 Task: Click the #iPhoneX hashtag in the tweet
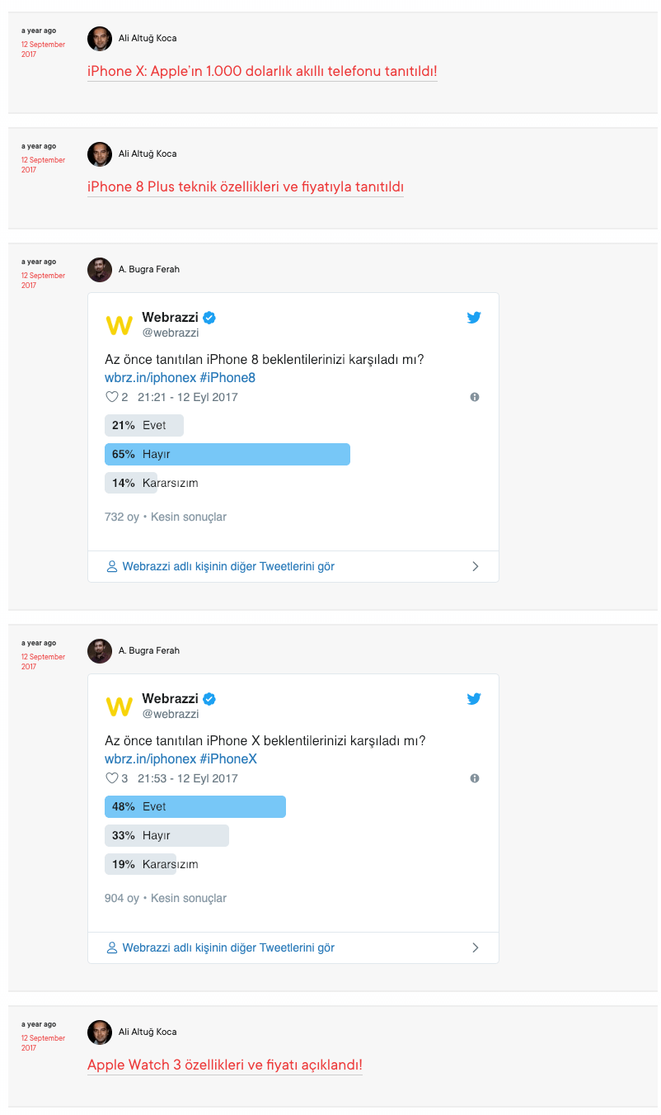[228, 759]
